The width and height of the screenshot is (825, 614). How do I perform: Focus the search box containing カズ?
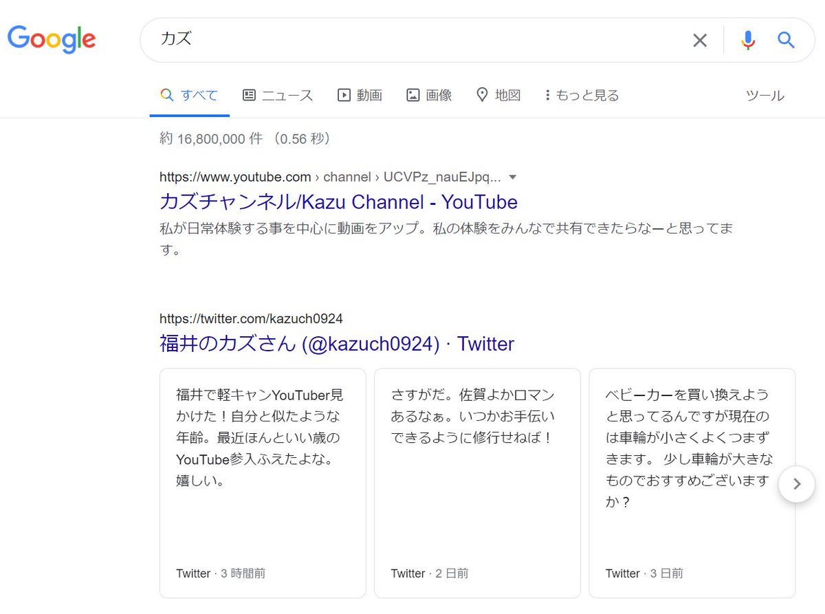pos(477,40)
